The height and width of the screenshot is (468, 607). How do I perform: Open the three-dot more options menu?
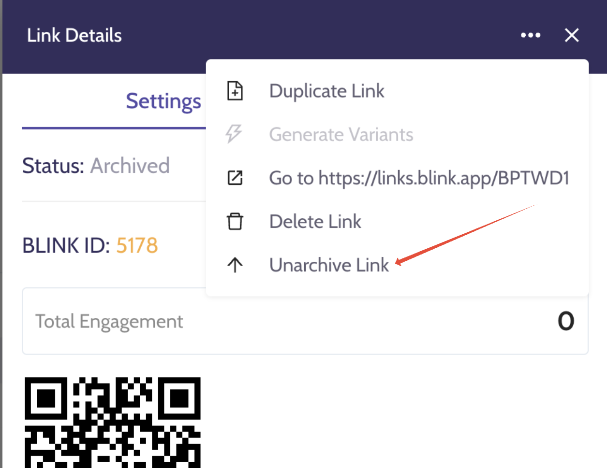pos(531,35)
